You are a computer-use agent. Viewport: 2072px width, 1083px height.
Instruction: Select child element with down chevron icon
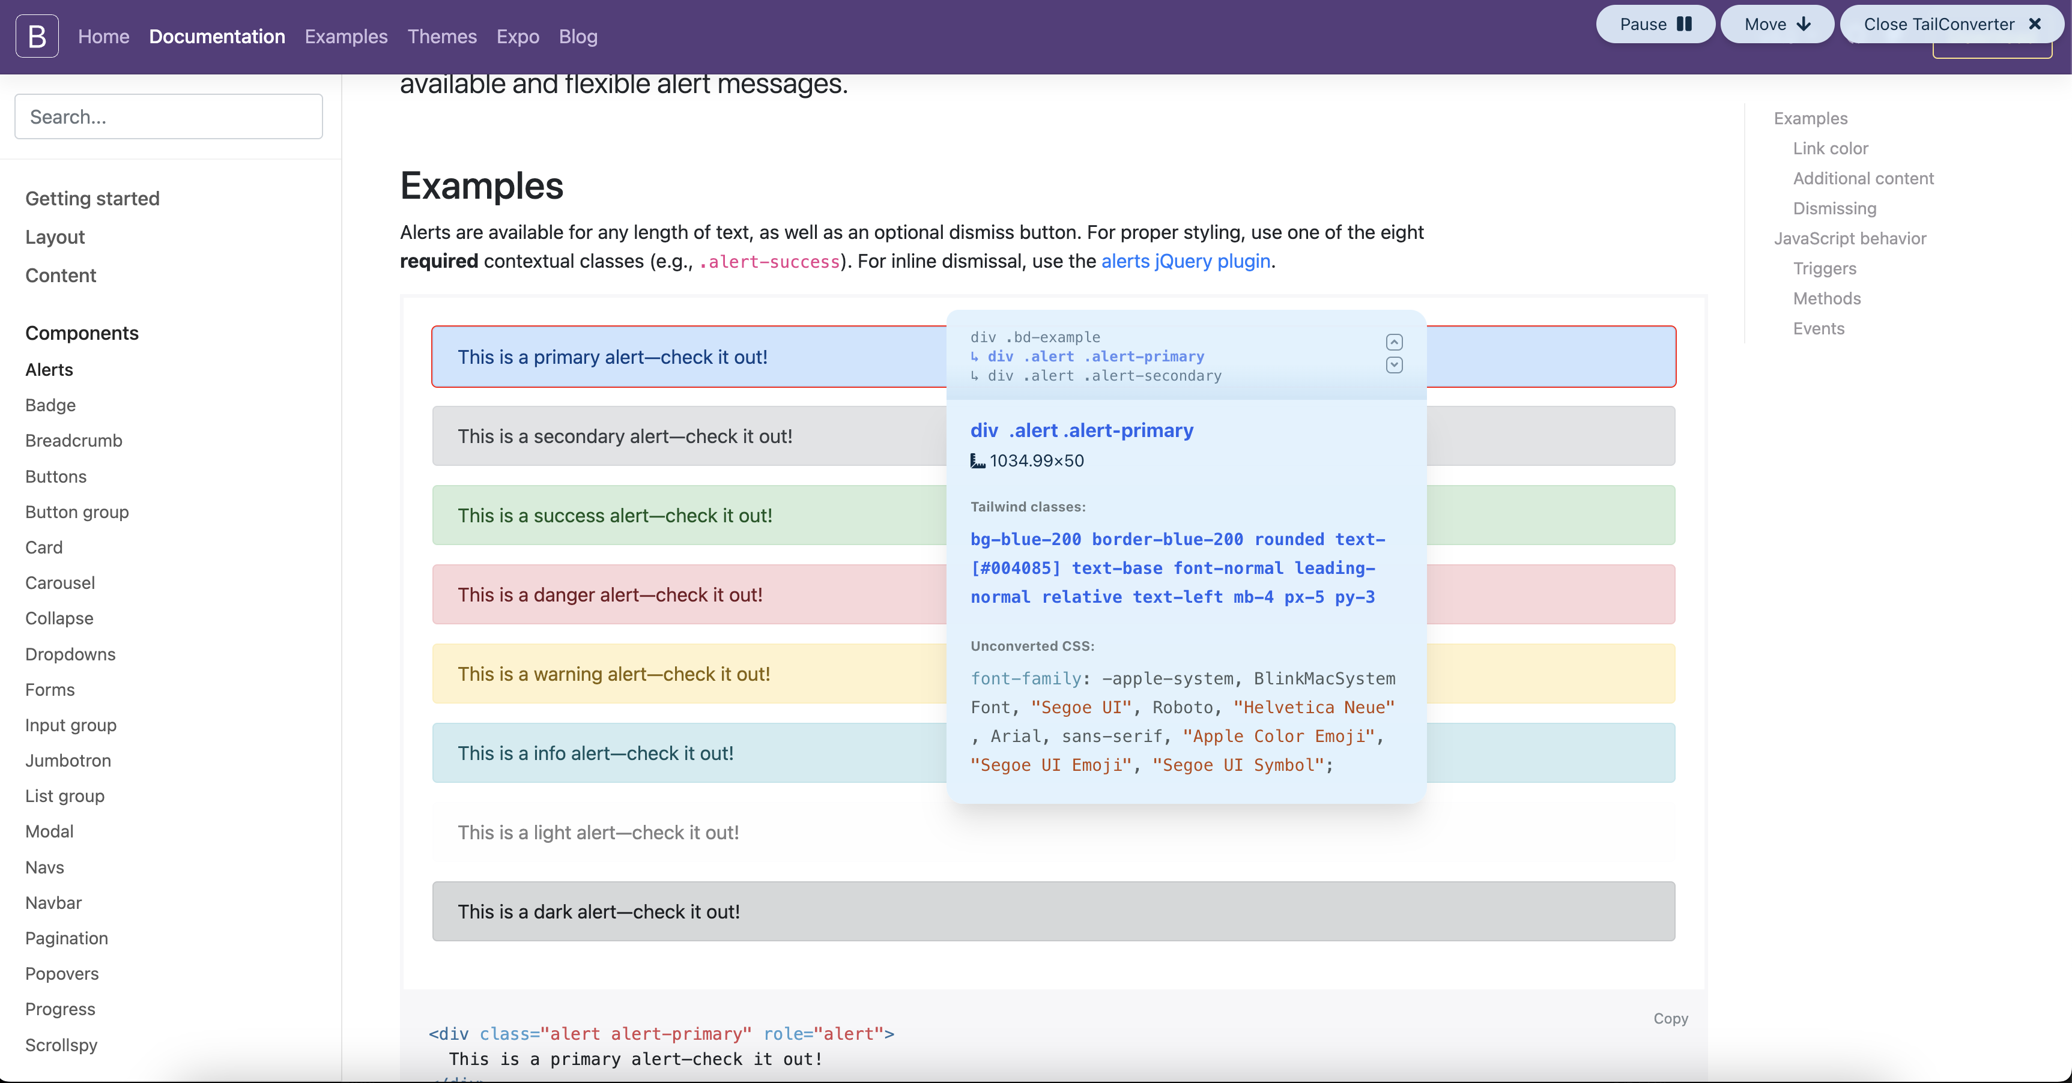tap(1394, 365)
